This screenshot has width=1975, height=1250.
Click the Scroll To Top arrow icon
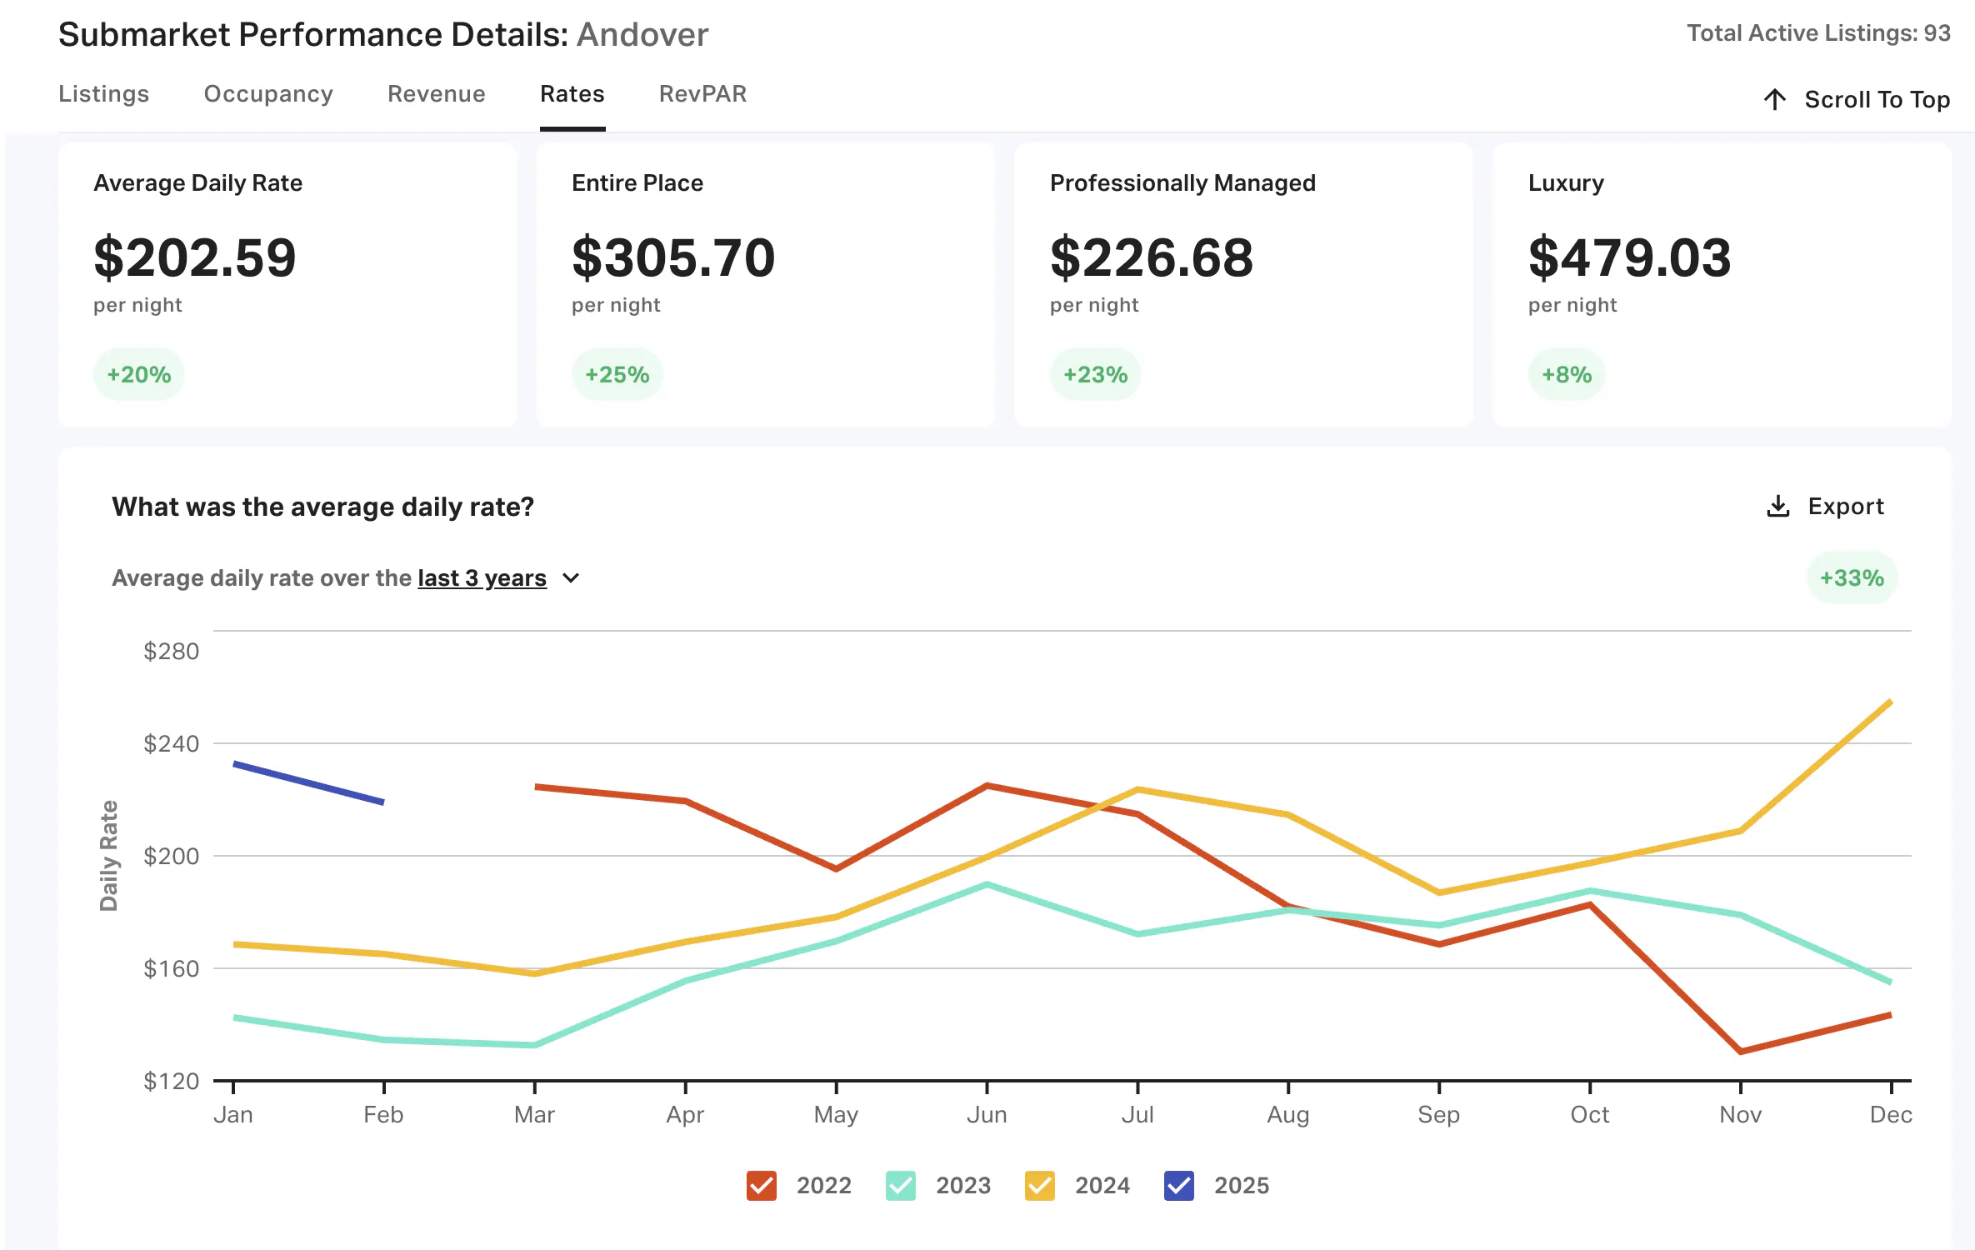coord(1775,100)
